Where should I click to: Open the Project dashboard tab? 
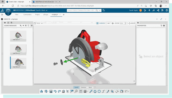(x=37, y=15)
